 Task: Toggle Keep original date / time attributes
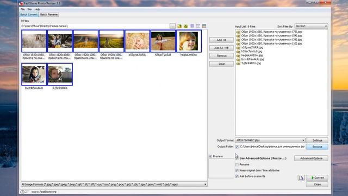[237, 170]
